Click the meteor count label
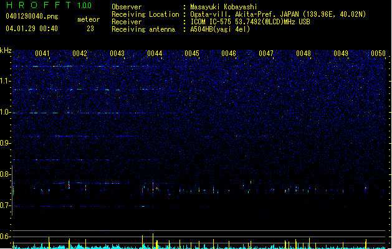 [x=88, y=19]
